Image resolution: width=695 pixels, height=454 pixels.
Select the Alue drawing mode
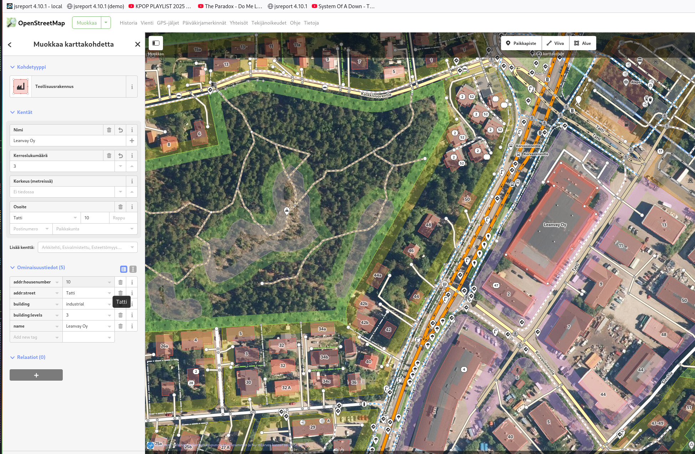[582, 43]
